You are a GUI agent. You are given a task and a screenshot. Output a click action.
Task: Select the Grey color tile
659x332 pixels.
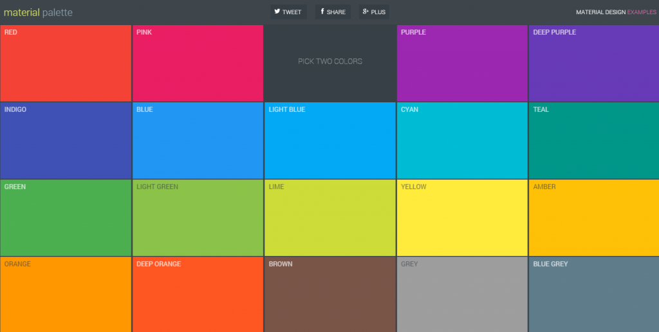coord(462,295)
